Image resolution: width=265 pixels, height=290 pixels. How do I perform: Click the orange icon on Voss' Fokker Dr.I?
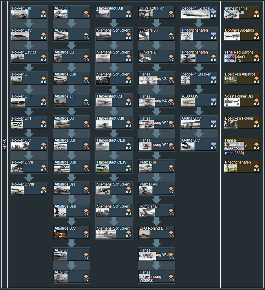[x=256, y=100]
